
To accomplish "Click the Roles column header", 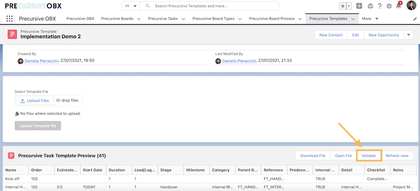I will 403,170.
